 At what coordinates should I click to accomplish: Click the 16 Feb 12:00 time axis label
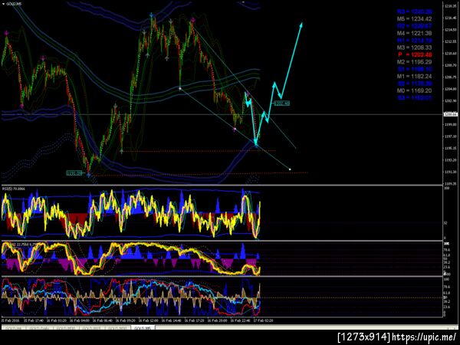(x=149, y=320)
